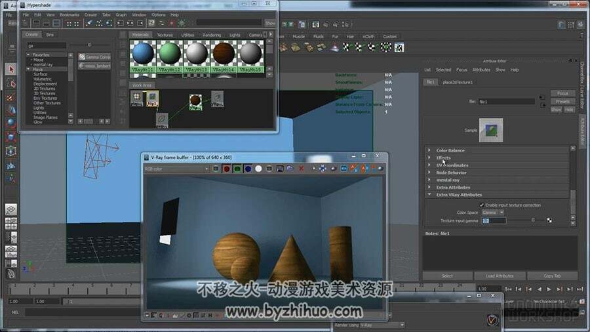Screen dimensions: 590x332
Task: Switch to alpha channel in frame buffer
Action: 258,169
